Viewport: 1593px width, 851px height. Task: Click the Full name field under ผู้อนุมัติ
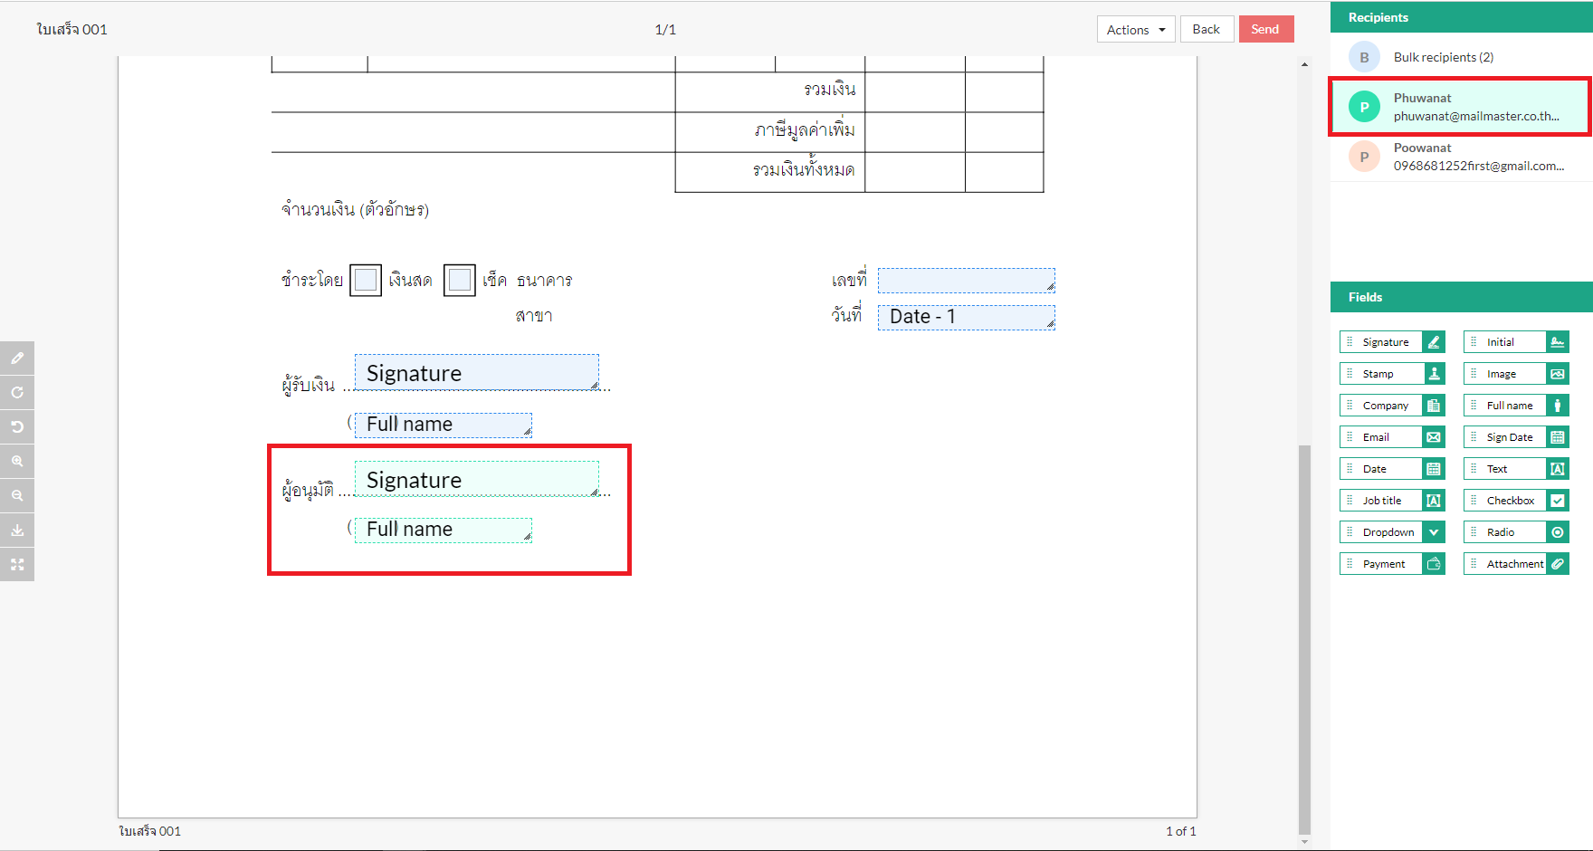pyautogui.click(x=444, y=530)
